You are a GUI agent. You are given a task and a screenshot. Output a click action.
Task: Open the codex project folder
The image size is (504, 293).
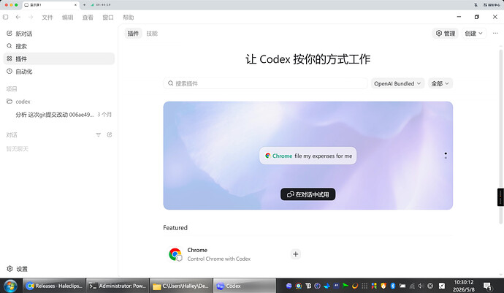click(59, 102)
